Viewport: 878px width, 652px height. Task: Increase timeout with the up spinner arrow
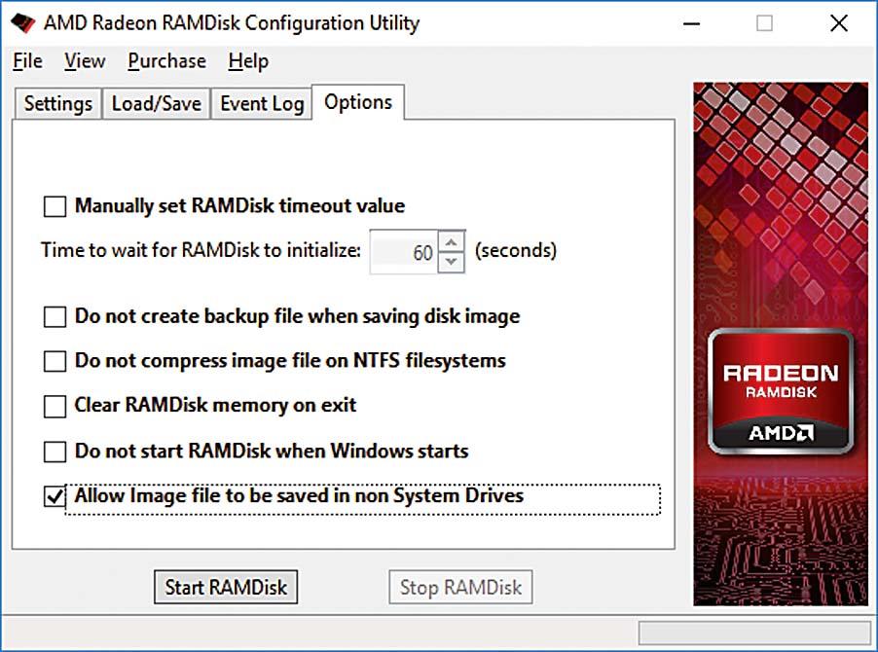(x=451, y=242)
